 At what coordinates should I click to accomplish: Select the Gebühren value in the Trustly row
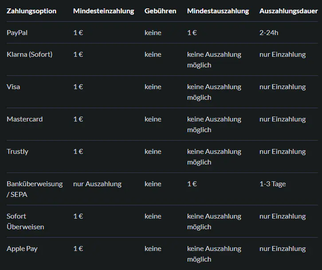coord(153,151)
